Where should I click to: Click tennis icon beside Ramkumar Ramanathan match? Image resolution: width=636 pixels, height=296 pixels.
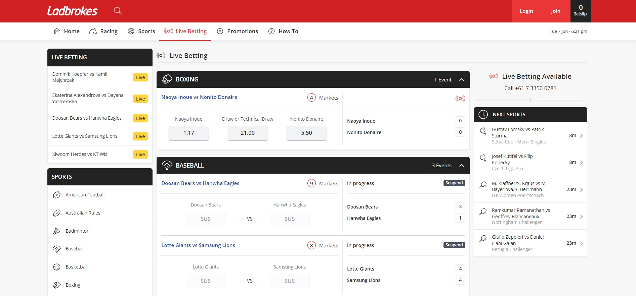pyautogui.click(x=483, y=212)
